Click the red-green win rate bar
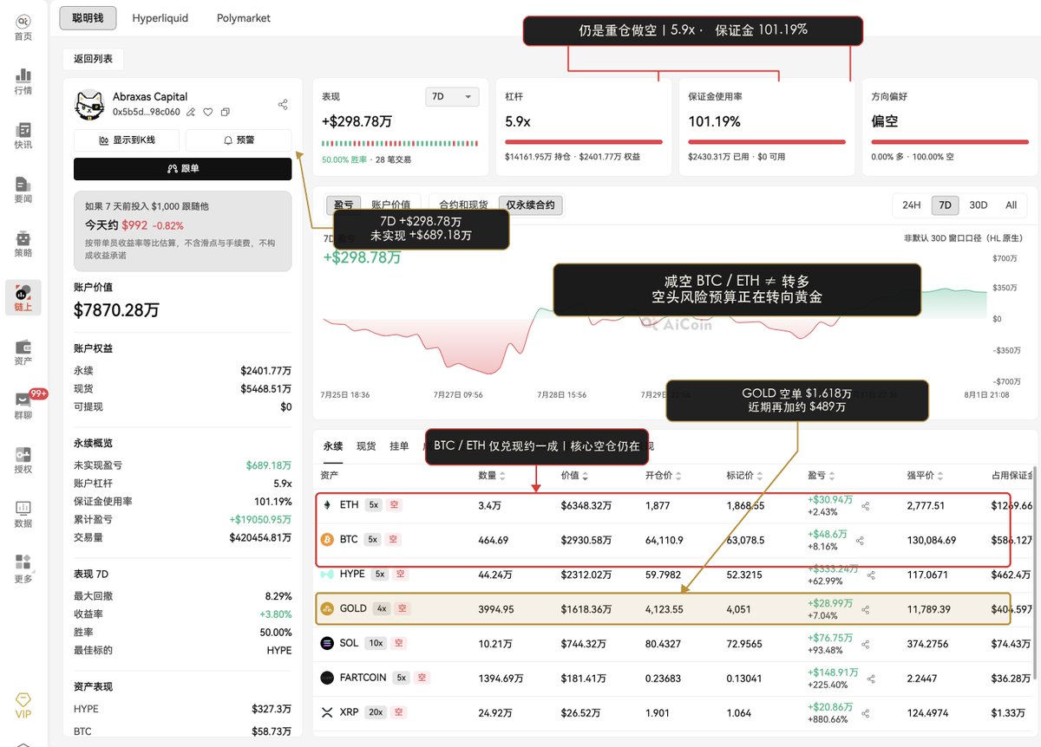Viewport: 1041px width, 747px height. point(400,143)
